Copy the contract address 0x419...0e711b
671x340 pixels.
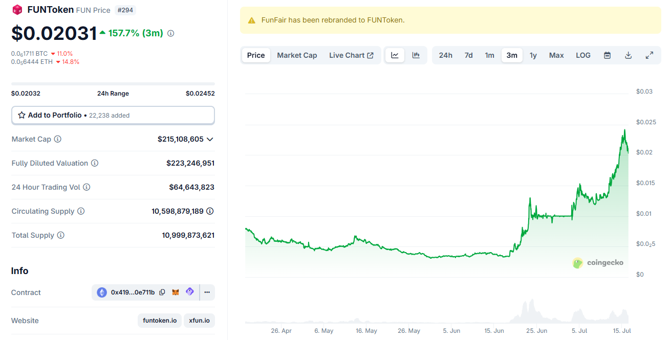(162, 292)
